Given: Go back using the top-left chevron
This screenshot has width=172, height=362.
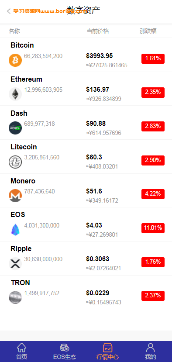Looking at the screenshot, I should pyautogui.click(x=9, y=11).
